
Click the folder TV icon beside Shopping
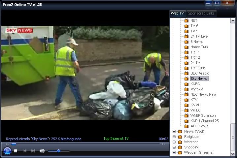coord(180,147)
